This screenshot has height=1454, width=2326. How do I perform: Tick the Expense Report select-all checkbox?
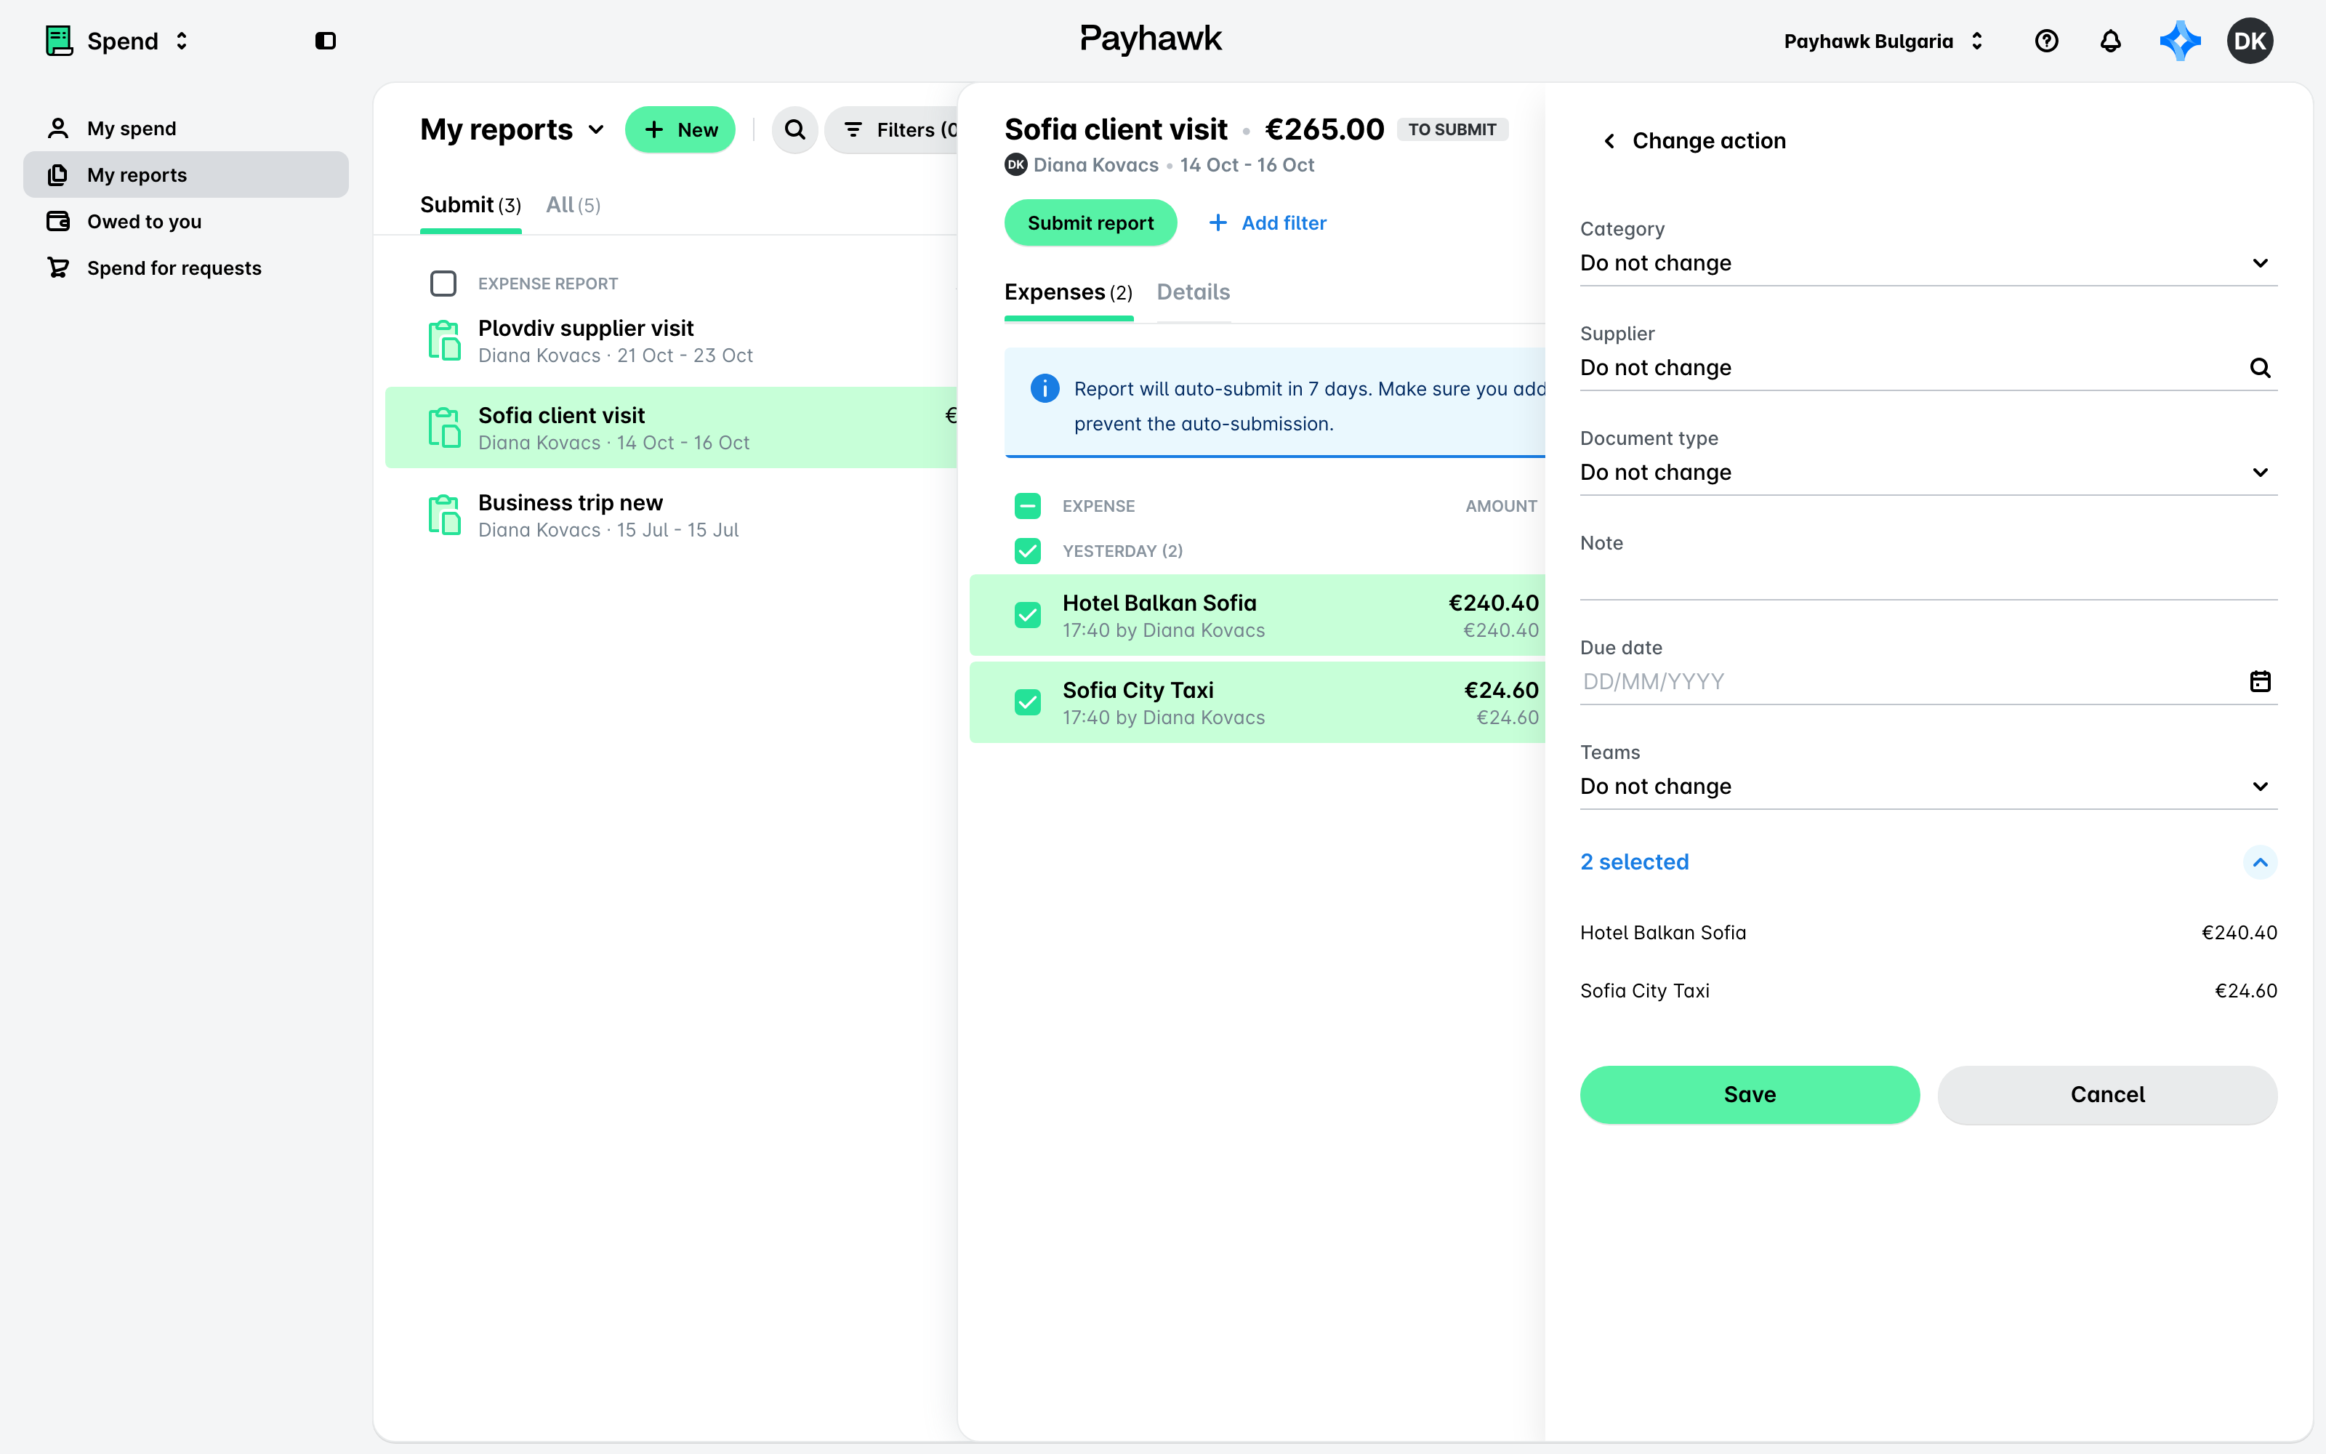click(443, 284)
